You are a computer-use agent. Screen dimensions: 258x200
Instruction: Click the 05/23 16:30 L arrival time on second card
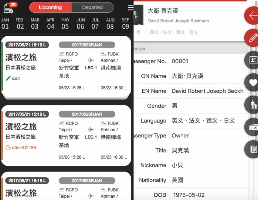click(114, 157)
